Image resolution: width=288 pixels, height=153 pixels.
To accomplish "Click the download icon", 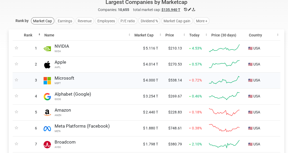I will pyautogui.click(x=193, y=9).
